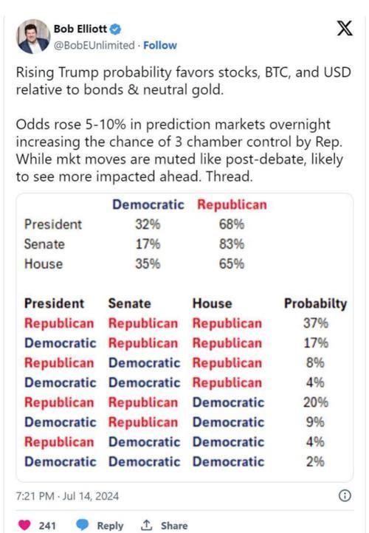Screen dimensions: 369x533
Task: Open tweet info circle icon
Action: click(345, 495)
